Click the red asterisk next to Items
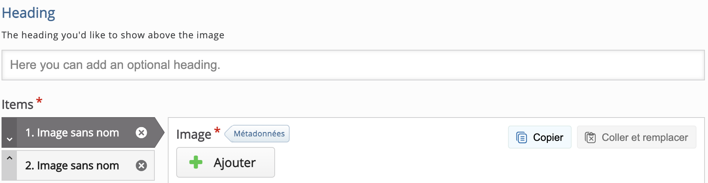Image resolution: width=708 pixels, height=183 pixels. click(x=39, y=101)
